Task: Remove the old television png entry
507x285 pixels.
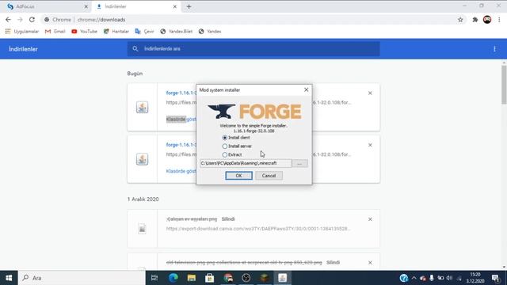Action: (x=370, y=263)
